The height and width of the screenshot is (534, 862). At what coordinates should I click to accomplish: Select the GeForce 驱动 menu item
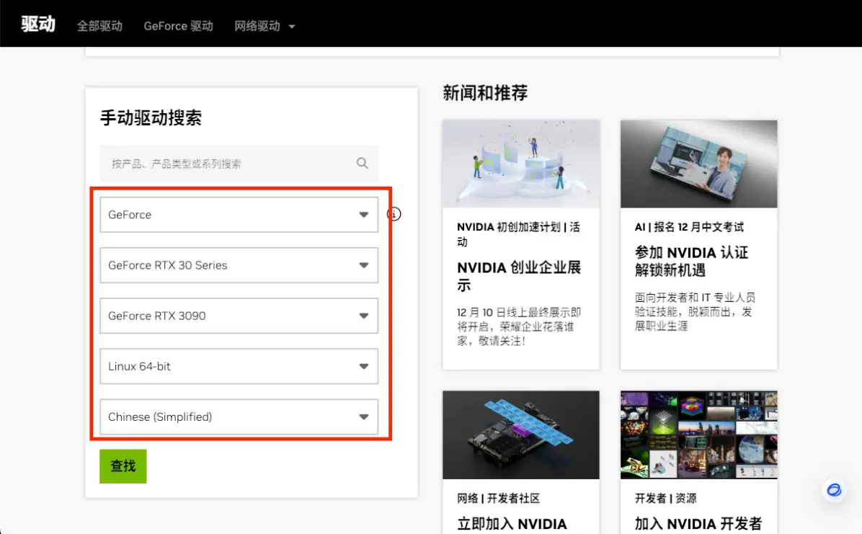tap(178, 26)
